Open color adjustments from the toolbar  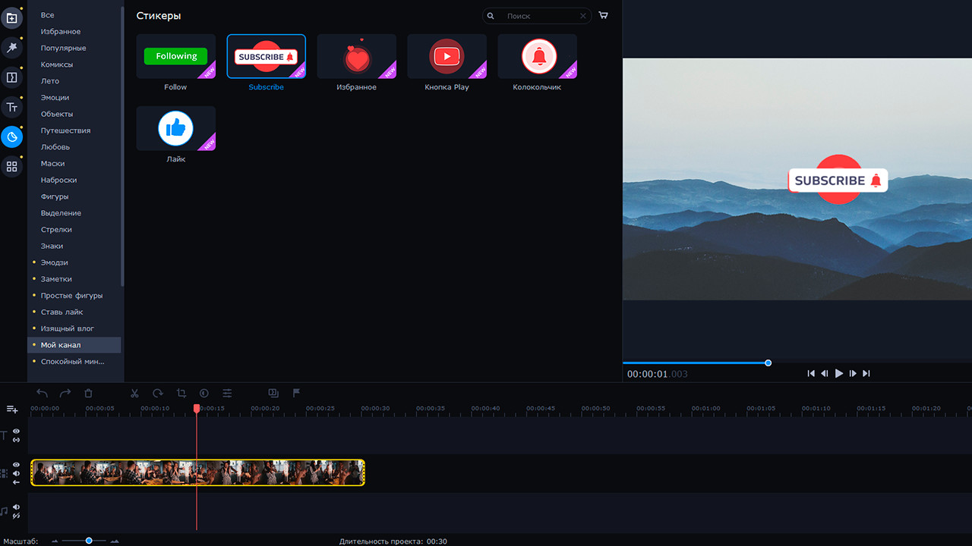tap(204, 394)
